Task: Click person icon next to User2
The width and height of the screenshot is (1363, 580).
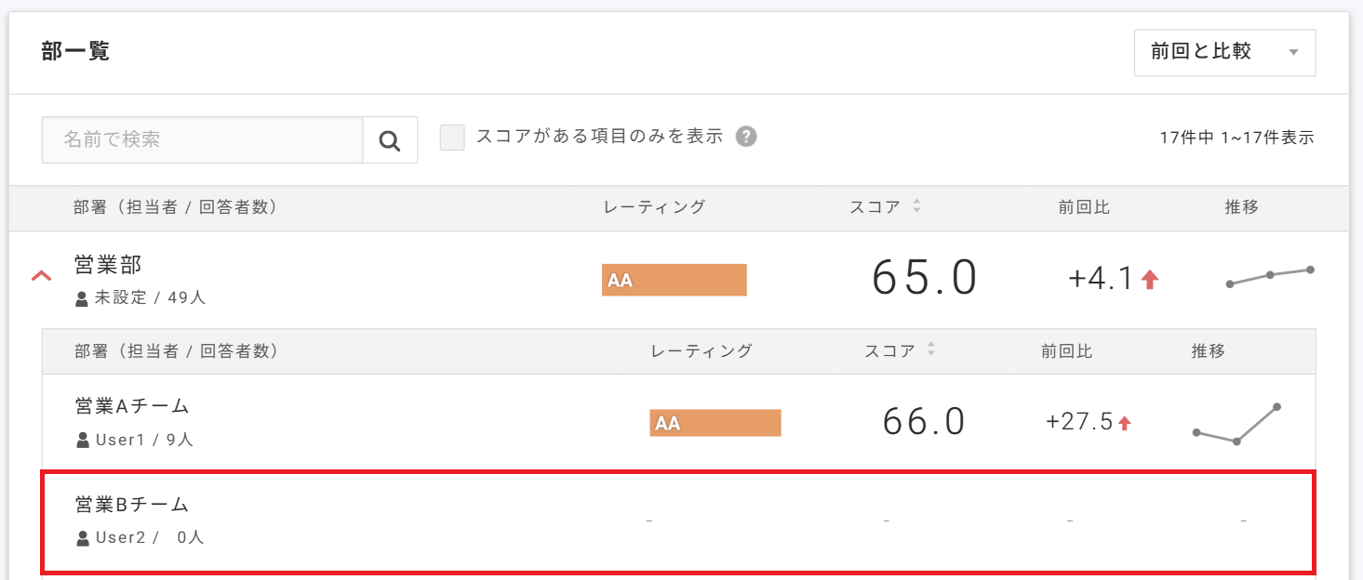Action: point(82,537)
